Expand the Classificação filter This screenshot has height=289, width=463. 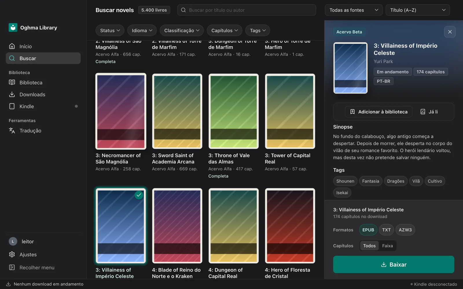click(182, 30)
